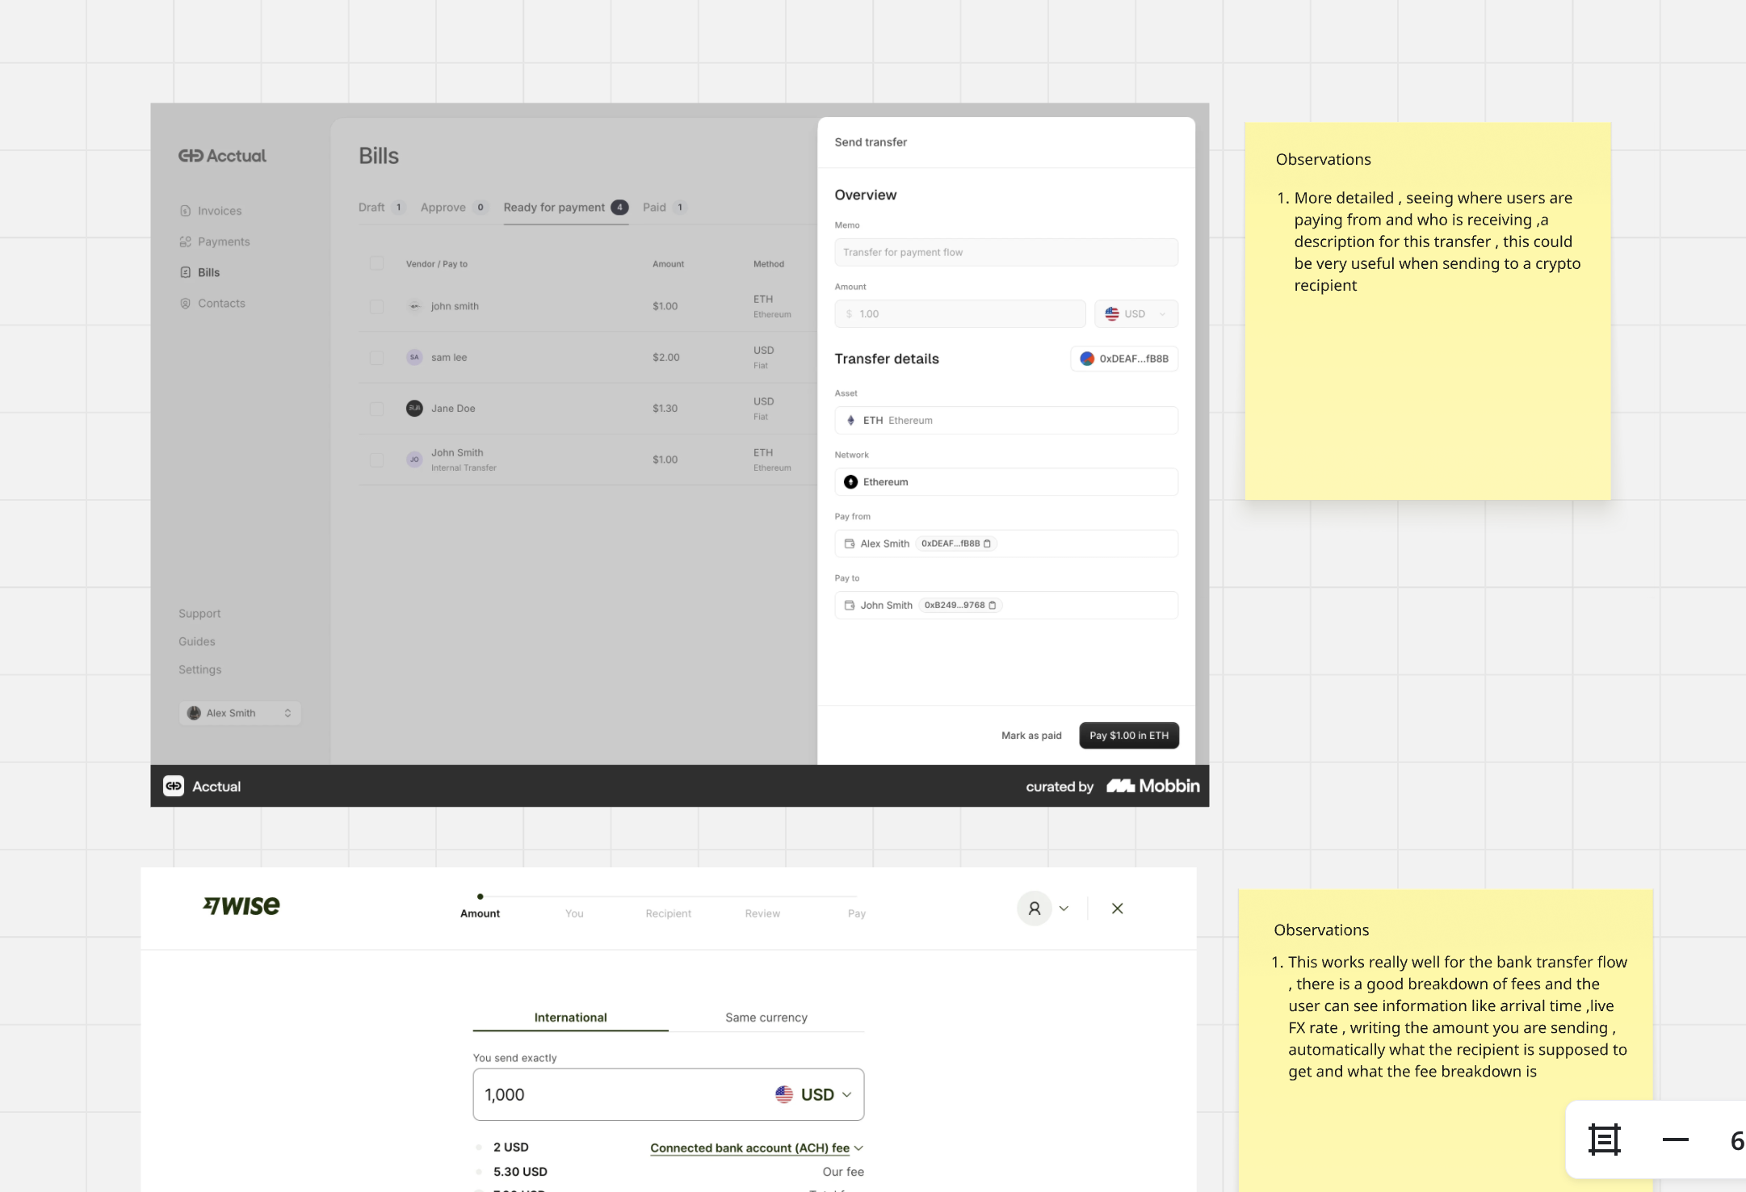Click the Amount 1.00 input field
Viewport: 1746px width, 1192px height.
(x=960, y=313)
